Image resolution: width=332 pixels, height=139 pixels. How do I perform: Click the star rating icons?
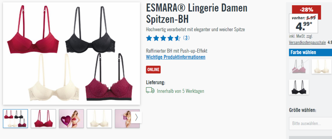(163, 38)
